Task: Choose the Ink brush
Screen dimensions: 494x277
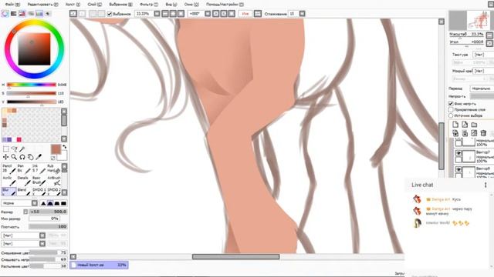Action: coord(39,169)
